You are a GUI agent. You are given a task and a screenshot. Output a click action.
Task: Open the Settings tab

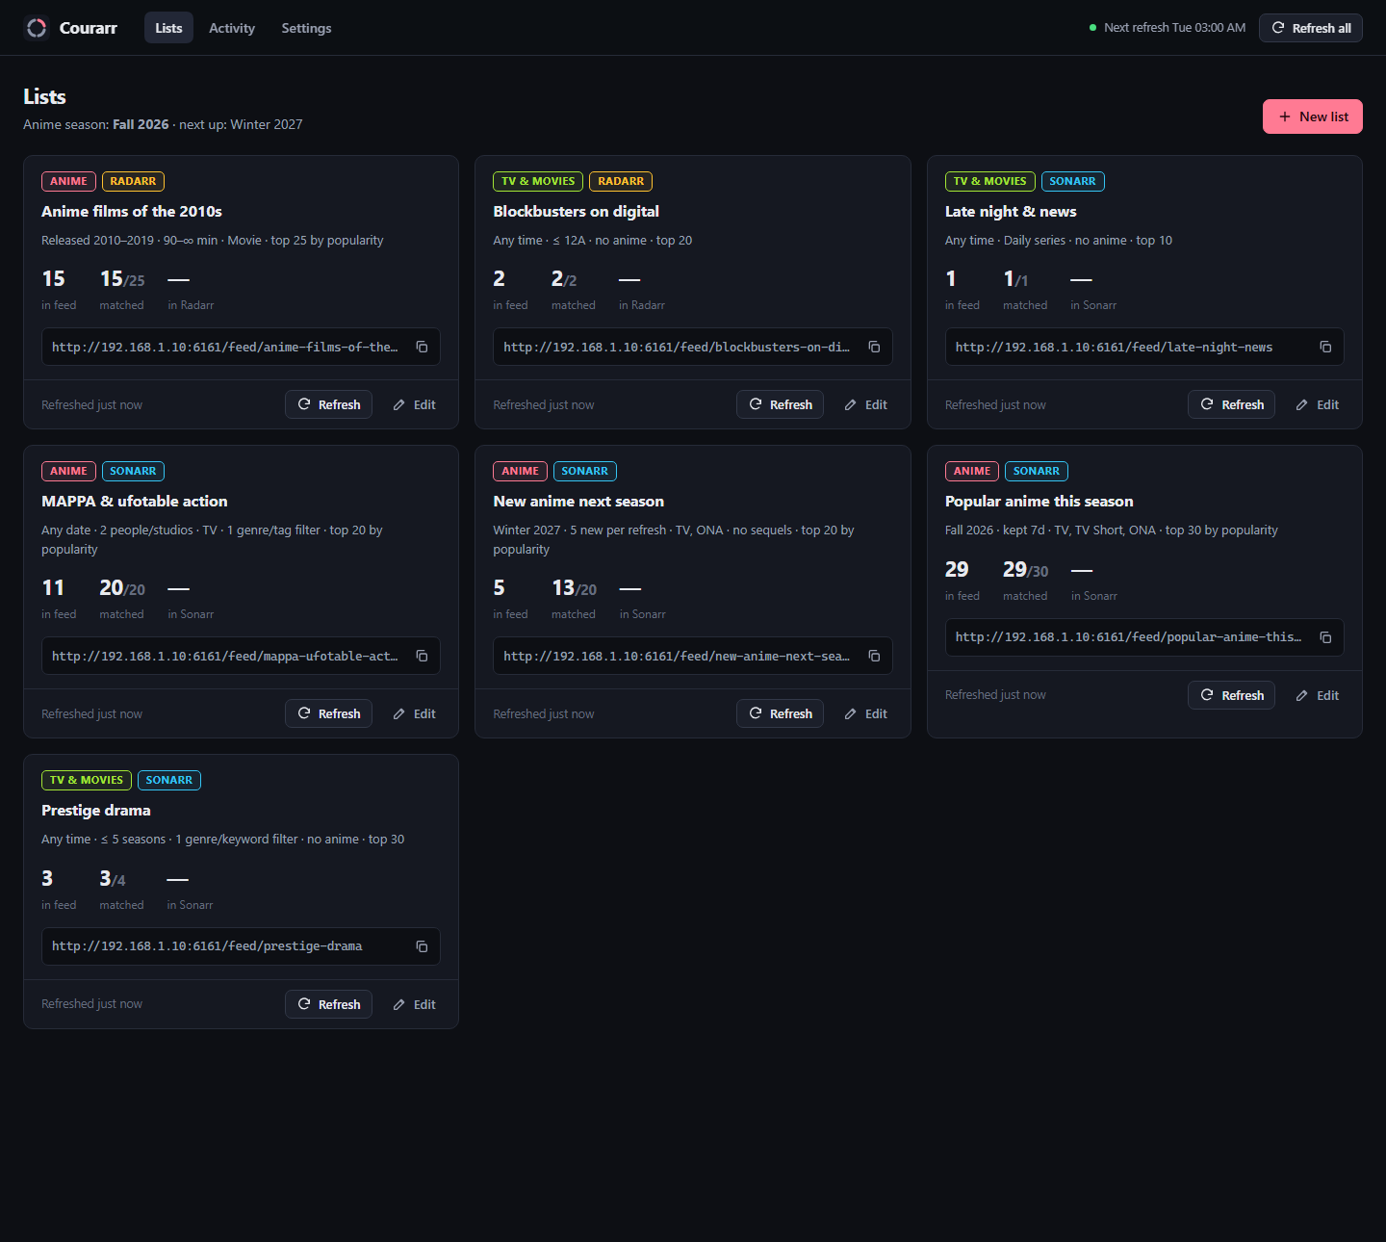(306, 28)
